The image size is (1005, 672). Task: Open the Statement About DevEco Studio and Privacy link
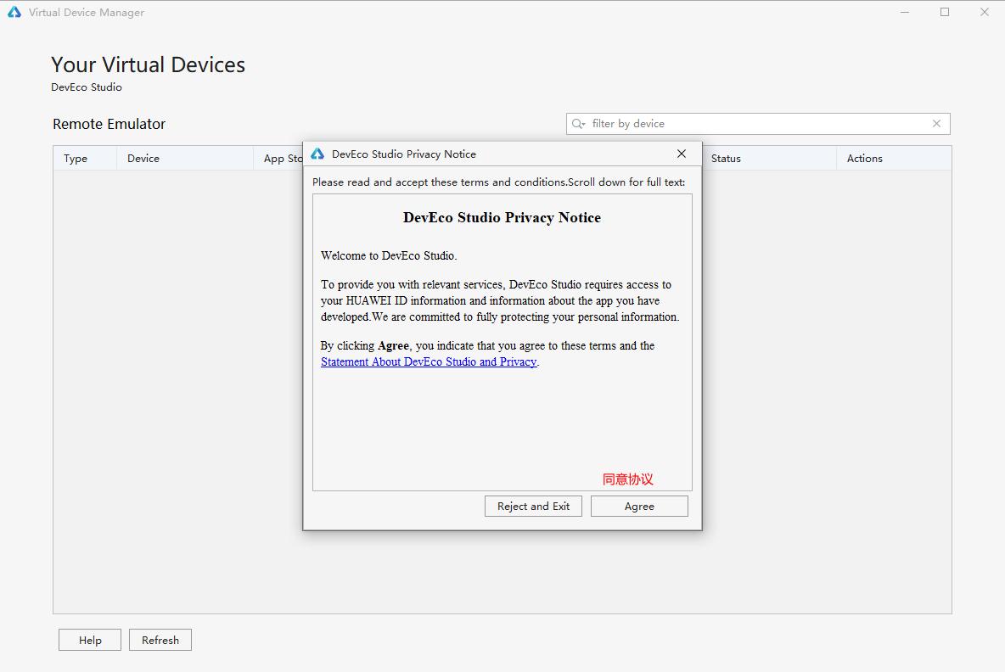point(429,361)
